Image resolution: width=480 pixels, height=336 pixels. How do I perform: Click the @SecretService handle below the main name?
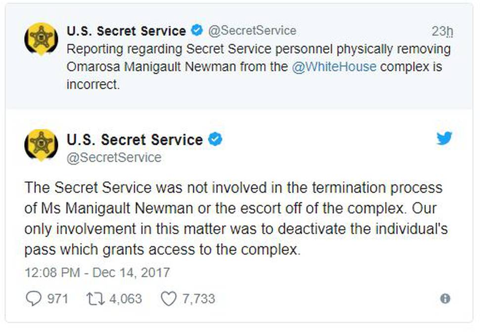pyautogui.click(x=114, y=158)
